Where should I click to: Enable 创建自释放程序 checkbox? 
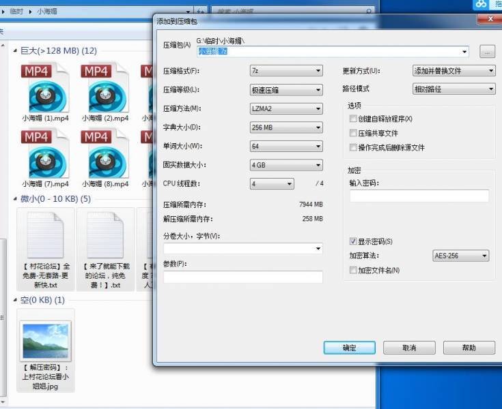pyautogui.click(x=353, y=119)
